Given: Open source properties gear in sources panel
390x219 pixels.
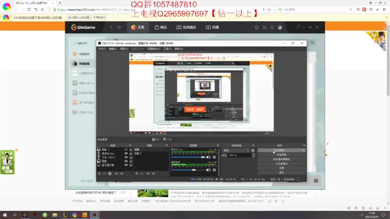Looking at the screenshot, I should 110,174.
